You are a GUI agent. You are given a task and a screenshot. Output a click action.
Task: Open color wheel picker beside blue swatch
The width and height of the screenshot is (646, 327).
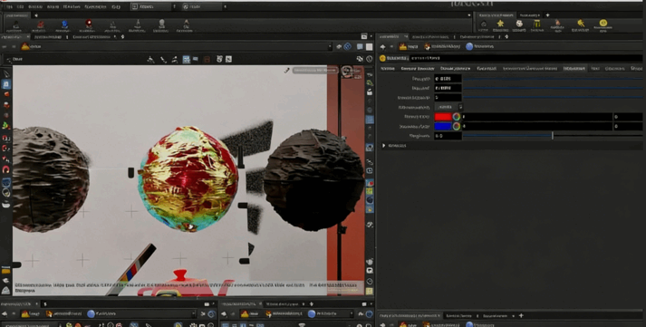click(x=456, y=127)
